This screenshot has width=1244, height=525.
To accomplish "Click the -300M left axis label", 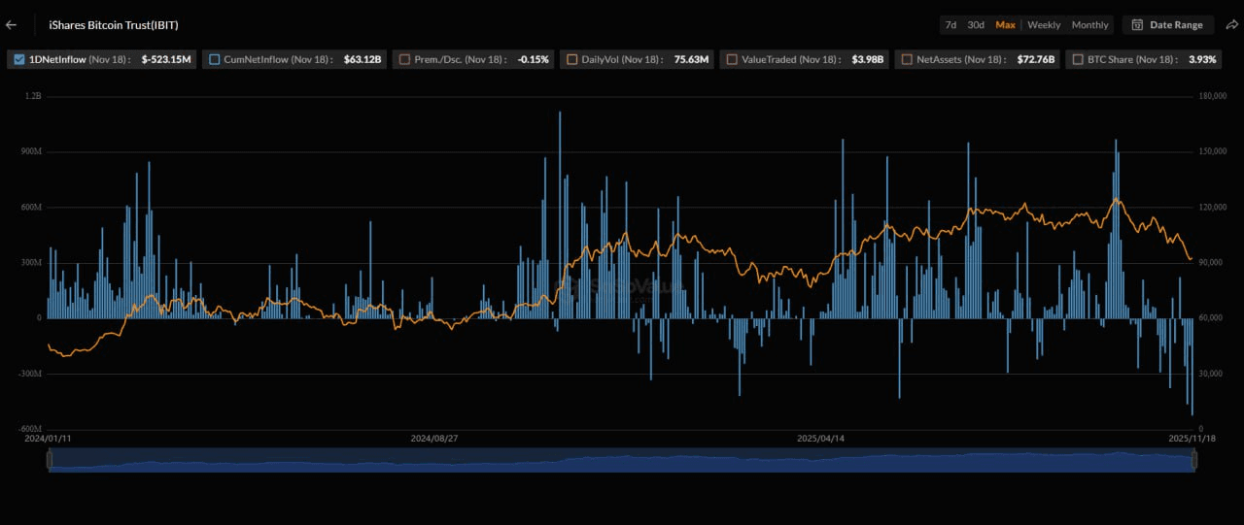I will [30, 374].
